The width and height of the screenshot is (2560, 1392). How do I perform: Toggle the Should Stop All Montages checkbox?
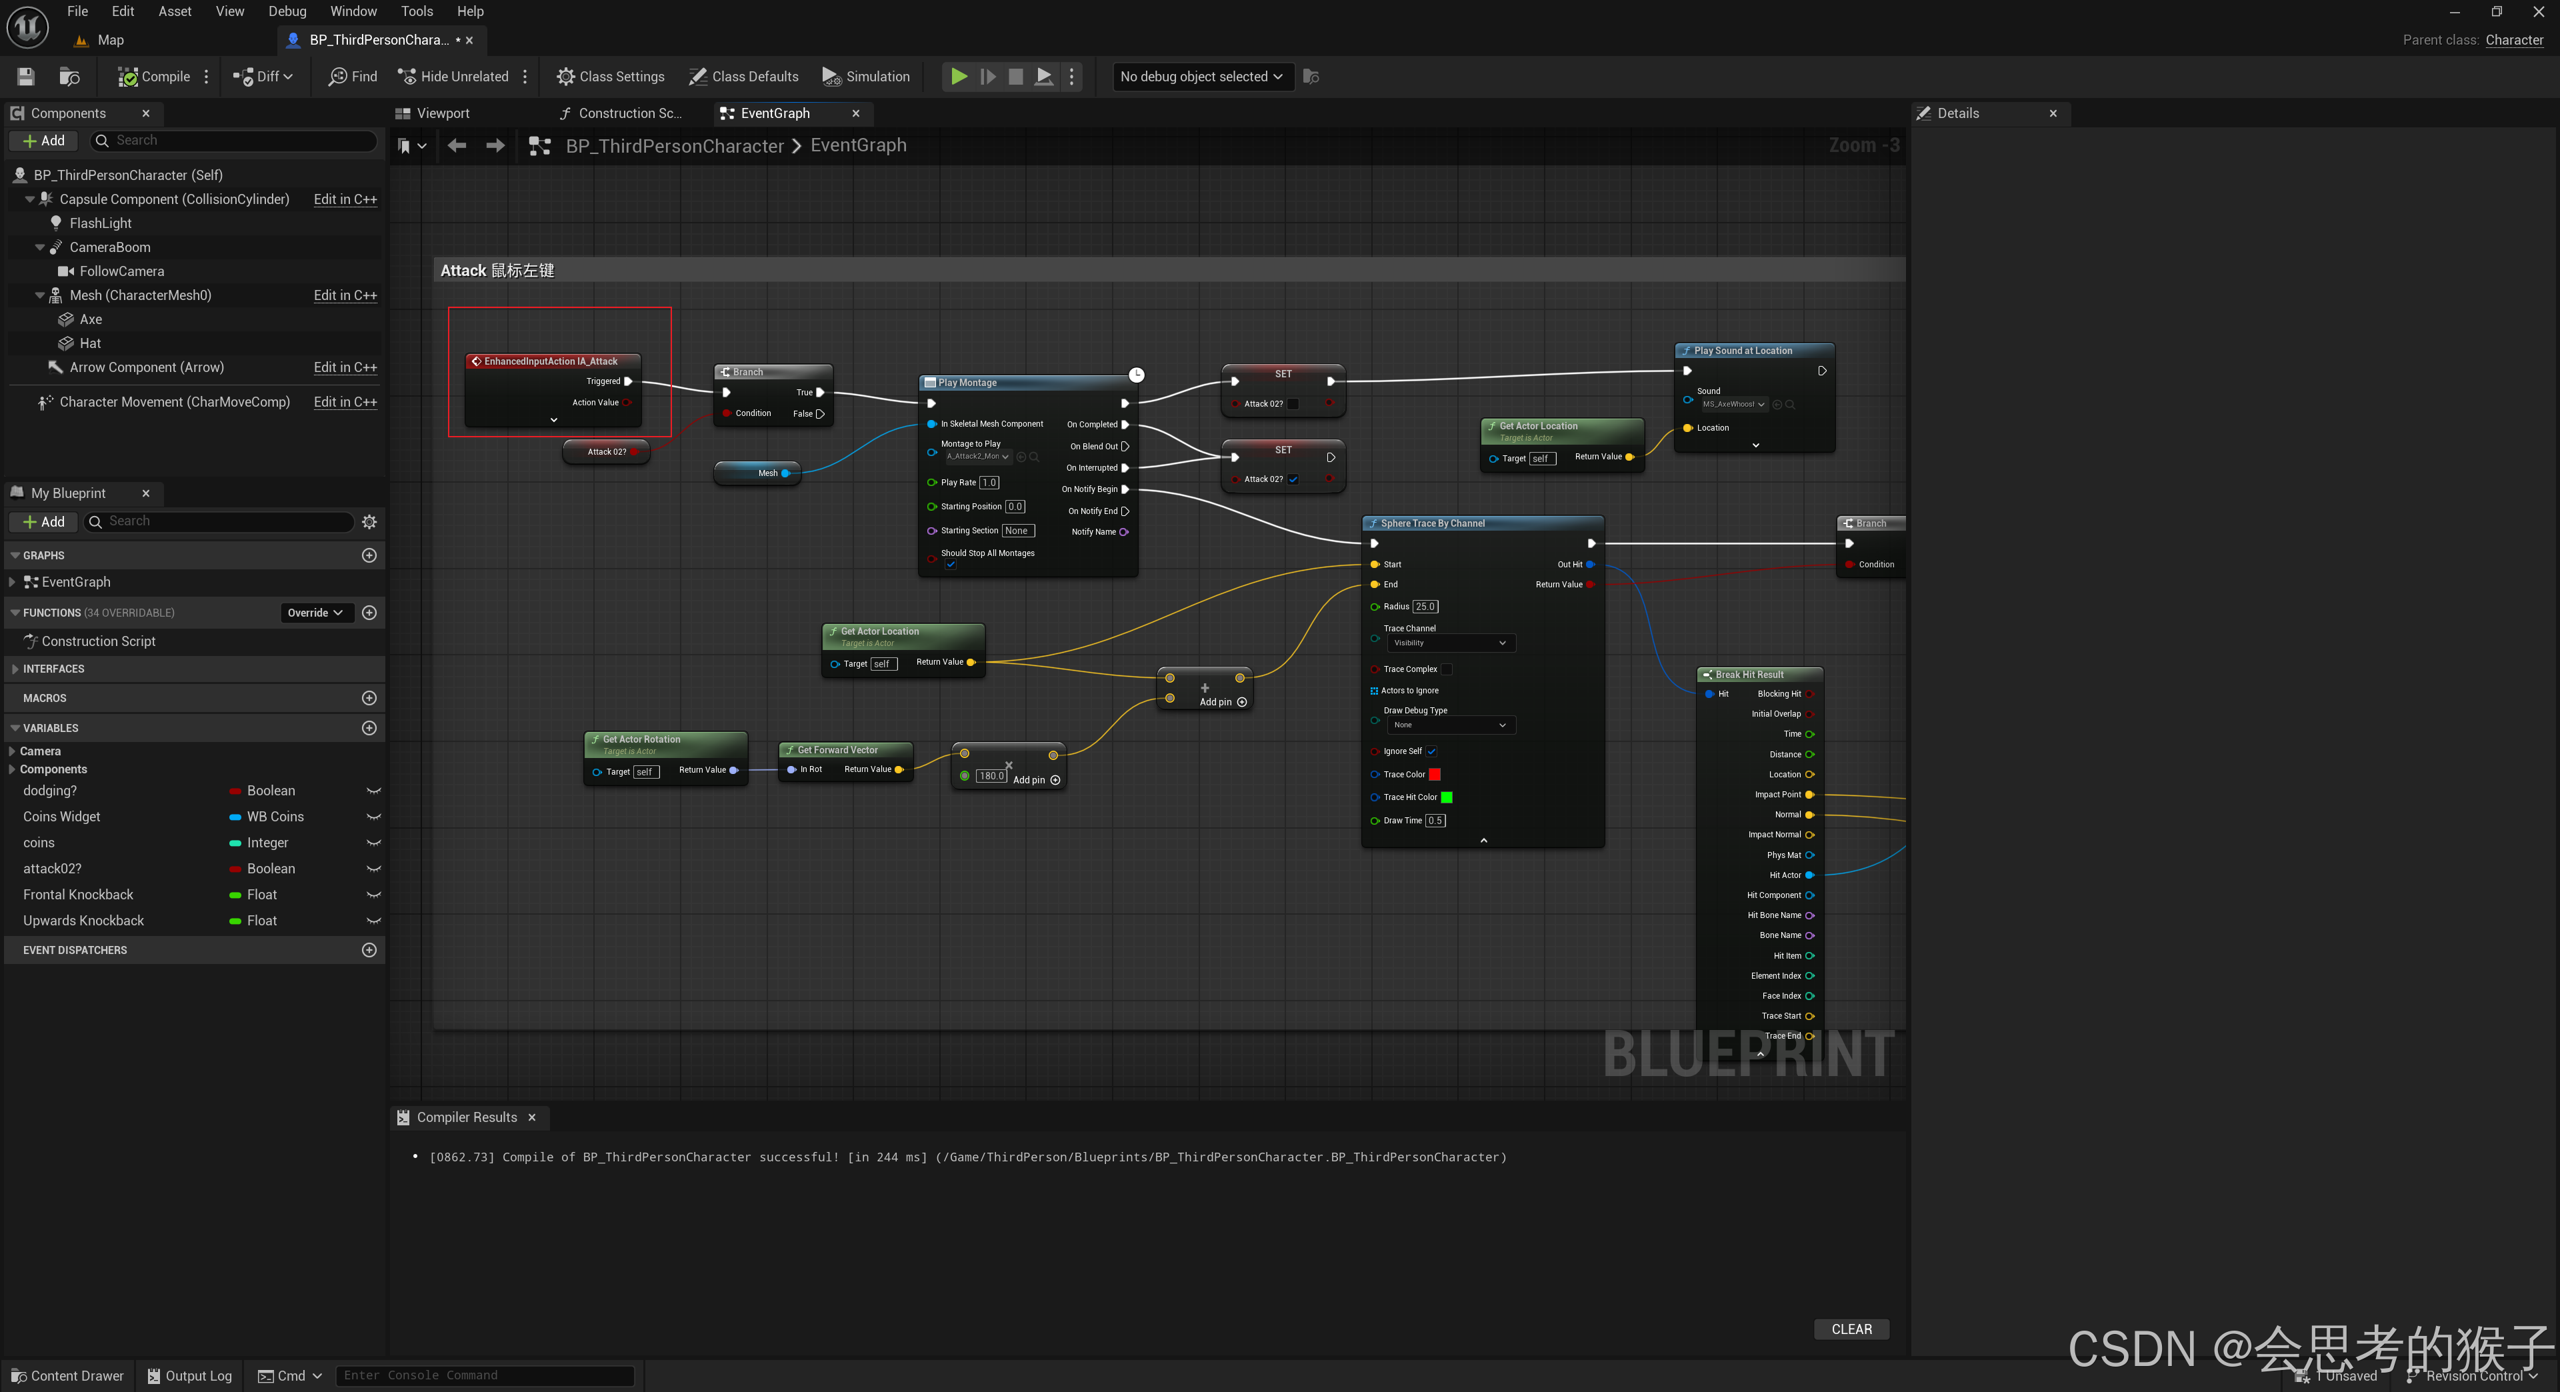[x=950, y=565]
